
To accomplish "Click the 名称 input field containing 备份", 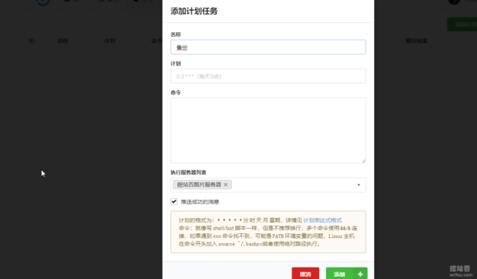I will pyautogui.click(x=268, y=47).
